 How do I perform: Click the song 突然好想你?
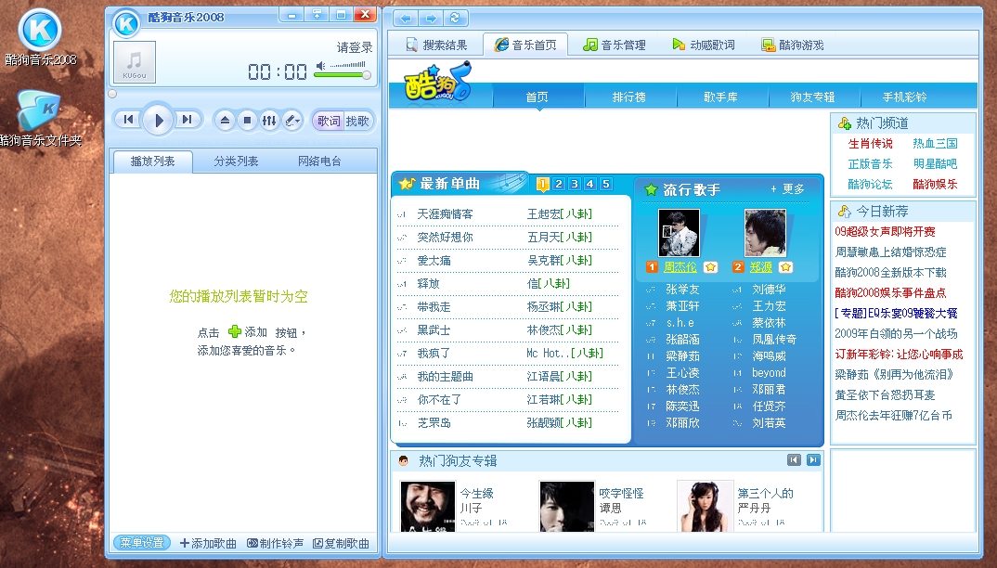click(445, 238)
